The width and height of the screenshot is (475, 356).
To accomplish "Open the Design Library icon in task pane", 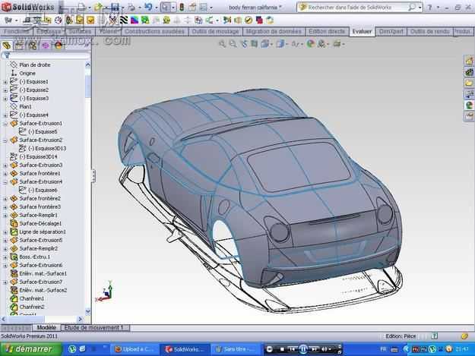I will 469,72.
